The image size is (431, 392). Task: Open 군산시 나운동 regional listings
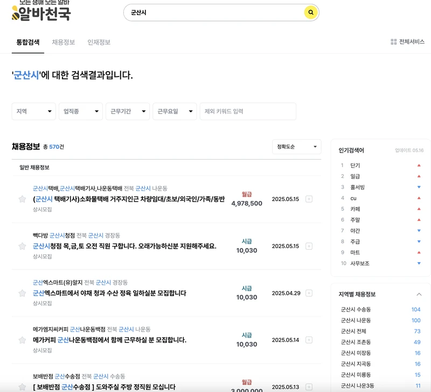tap(356, 320)
